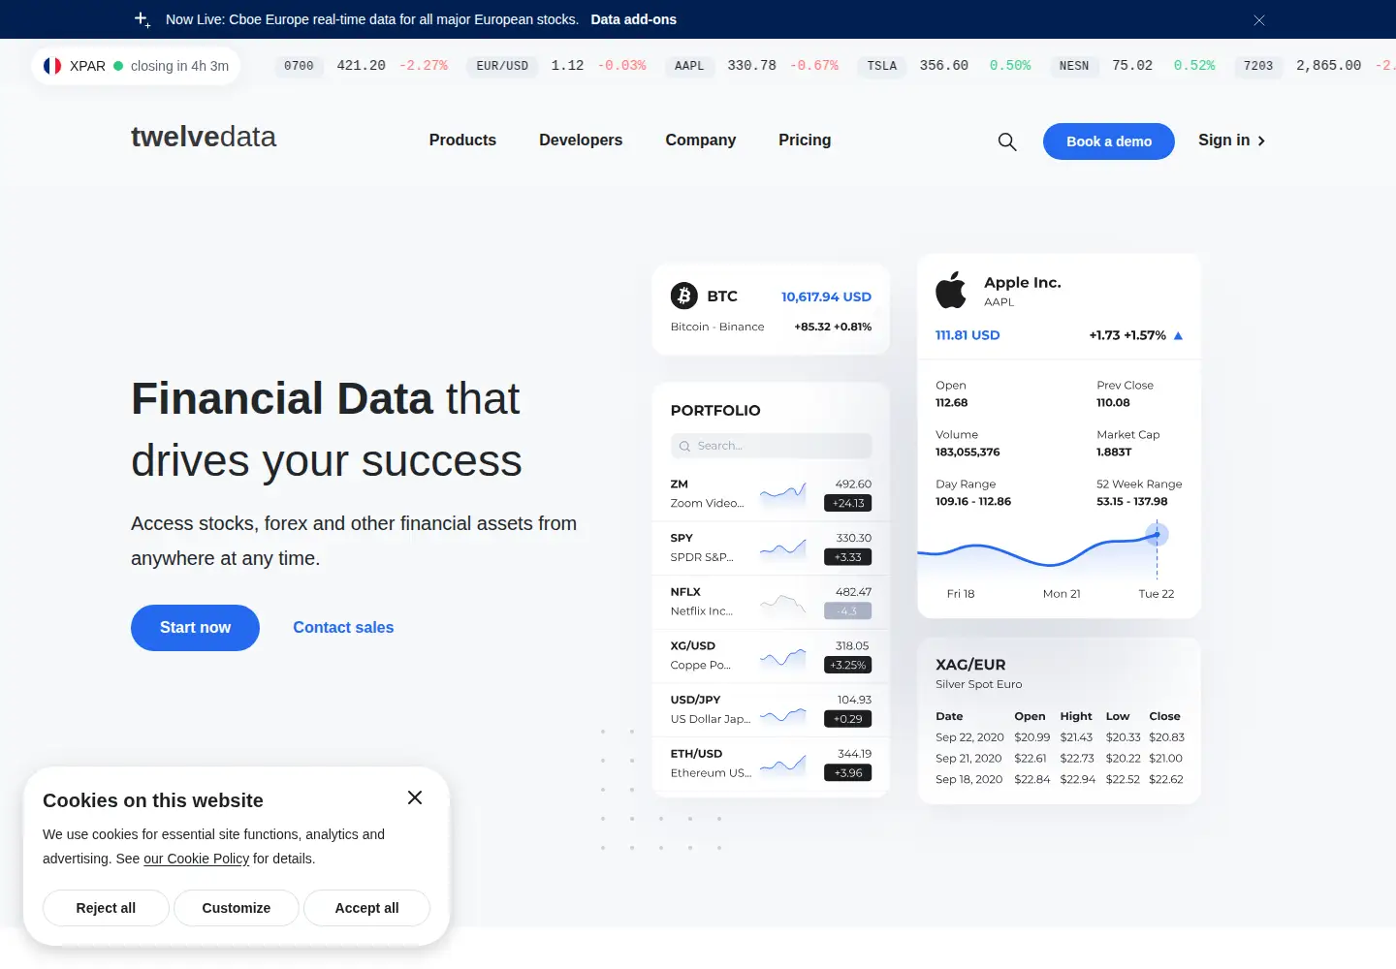Click the plus sparkle icon in announcement bar

pyautogui.click(x=143, y=19)
